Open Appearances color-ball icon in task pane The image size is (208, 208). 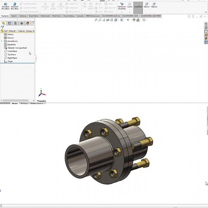coord(206,38)
